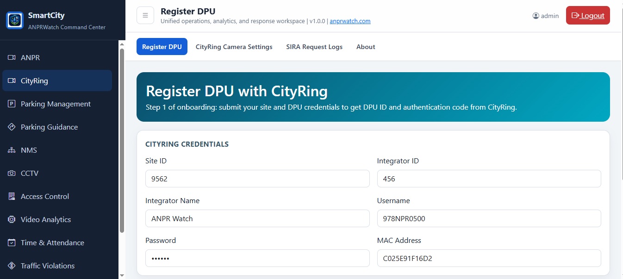Click the SmartCity shield logo
623x279 pixels.
[15, 20]
